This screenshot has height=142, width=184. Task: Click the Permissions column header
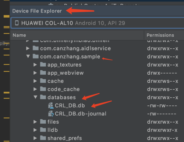pos(160,35)
